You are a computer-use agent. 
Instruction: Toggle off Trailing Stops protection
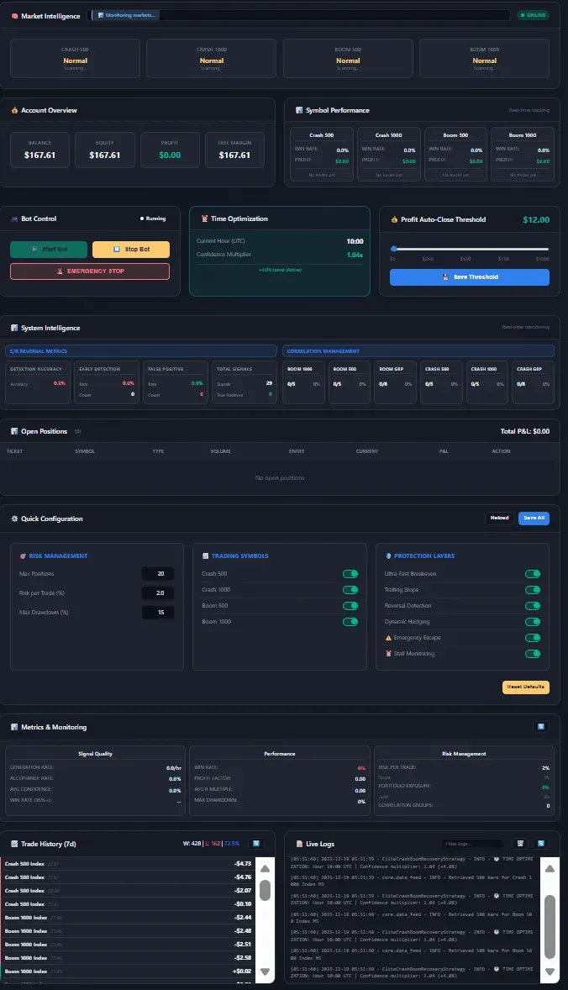(x=532, y=590)
